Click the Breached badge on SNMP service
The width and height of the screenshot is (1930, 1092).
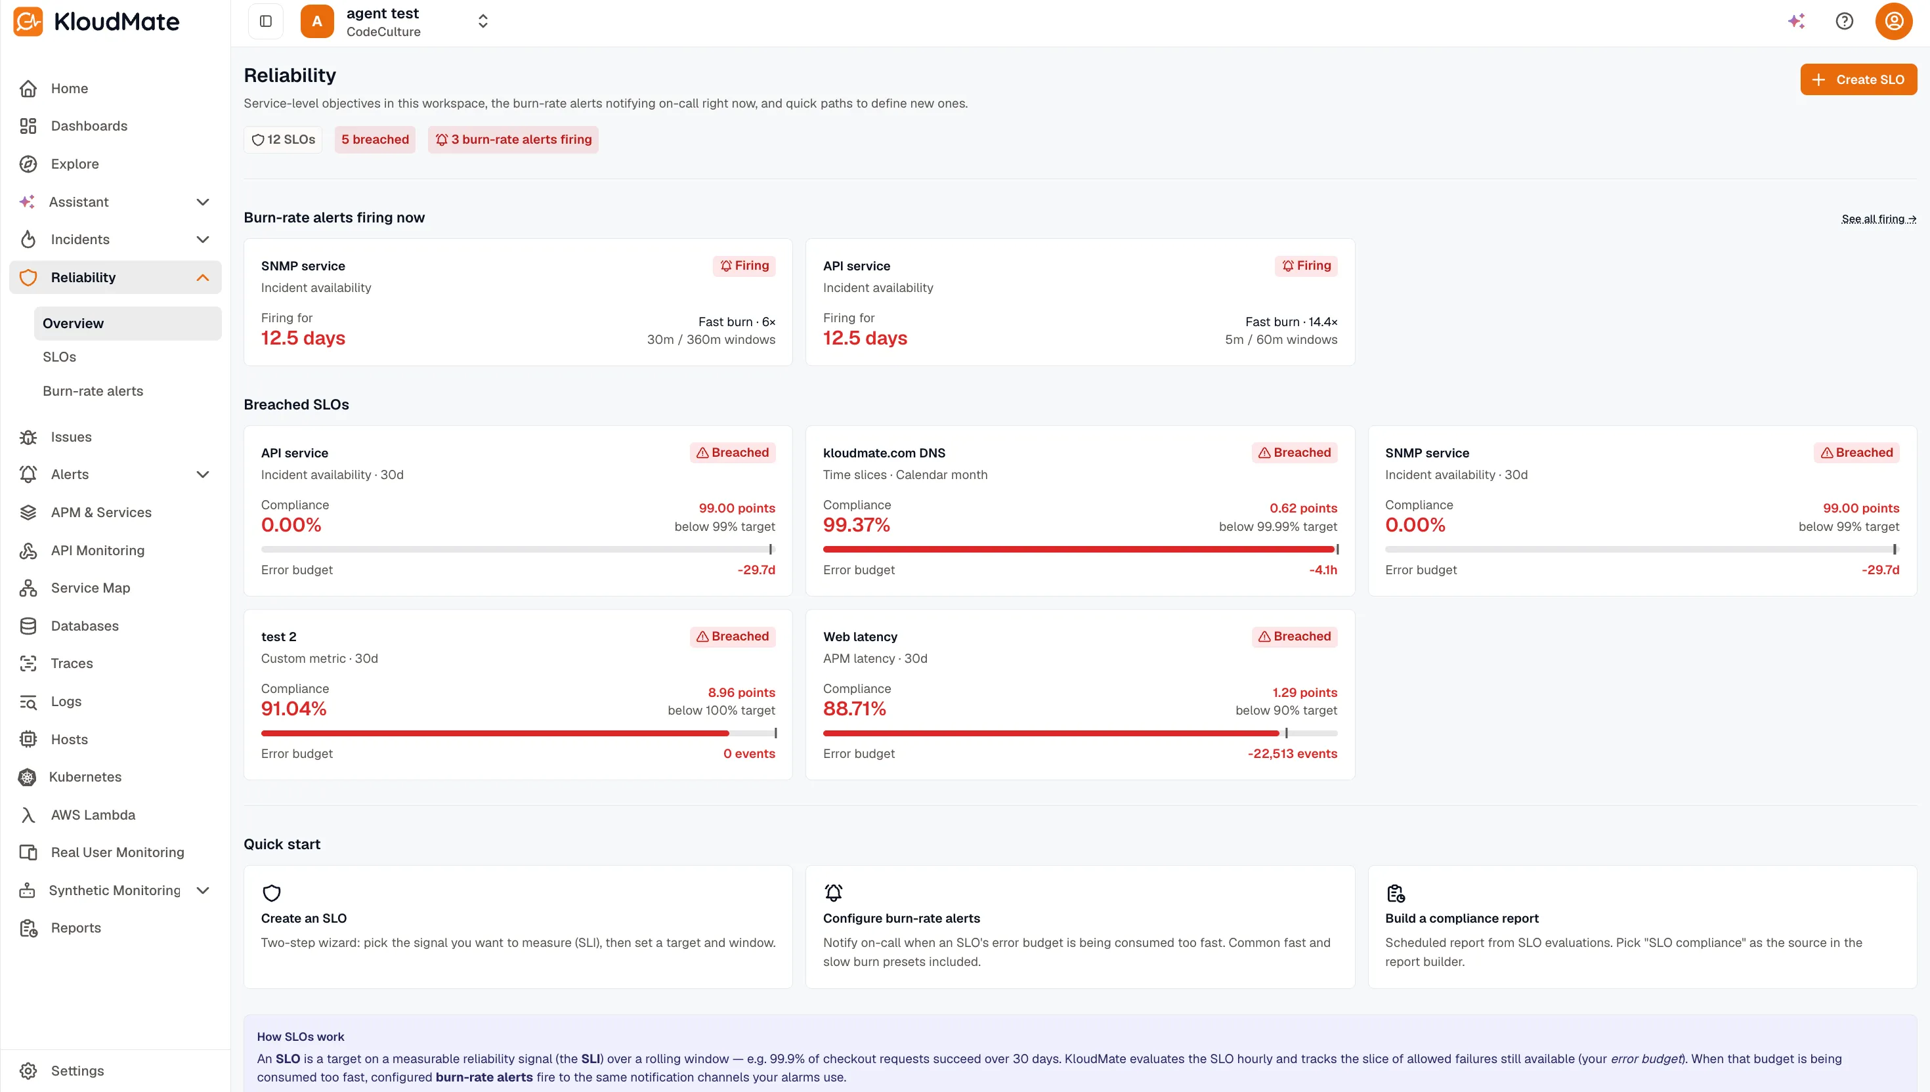(1856, 453)
